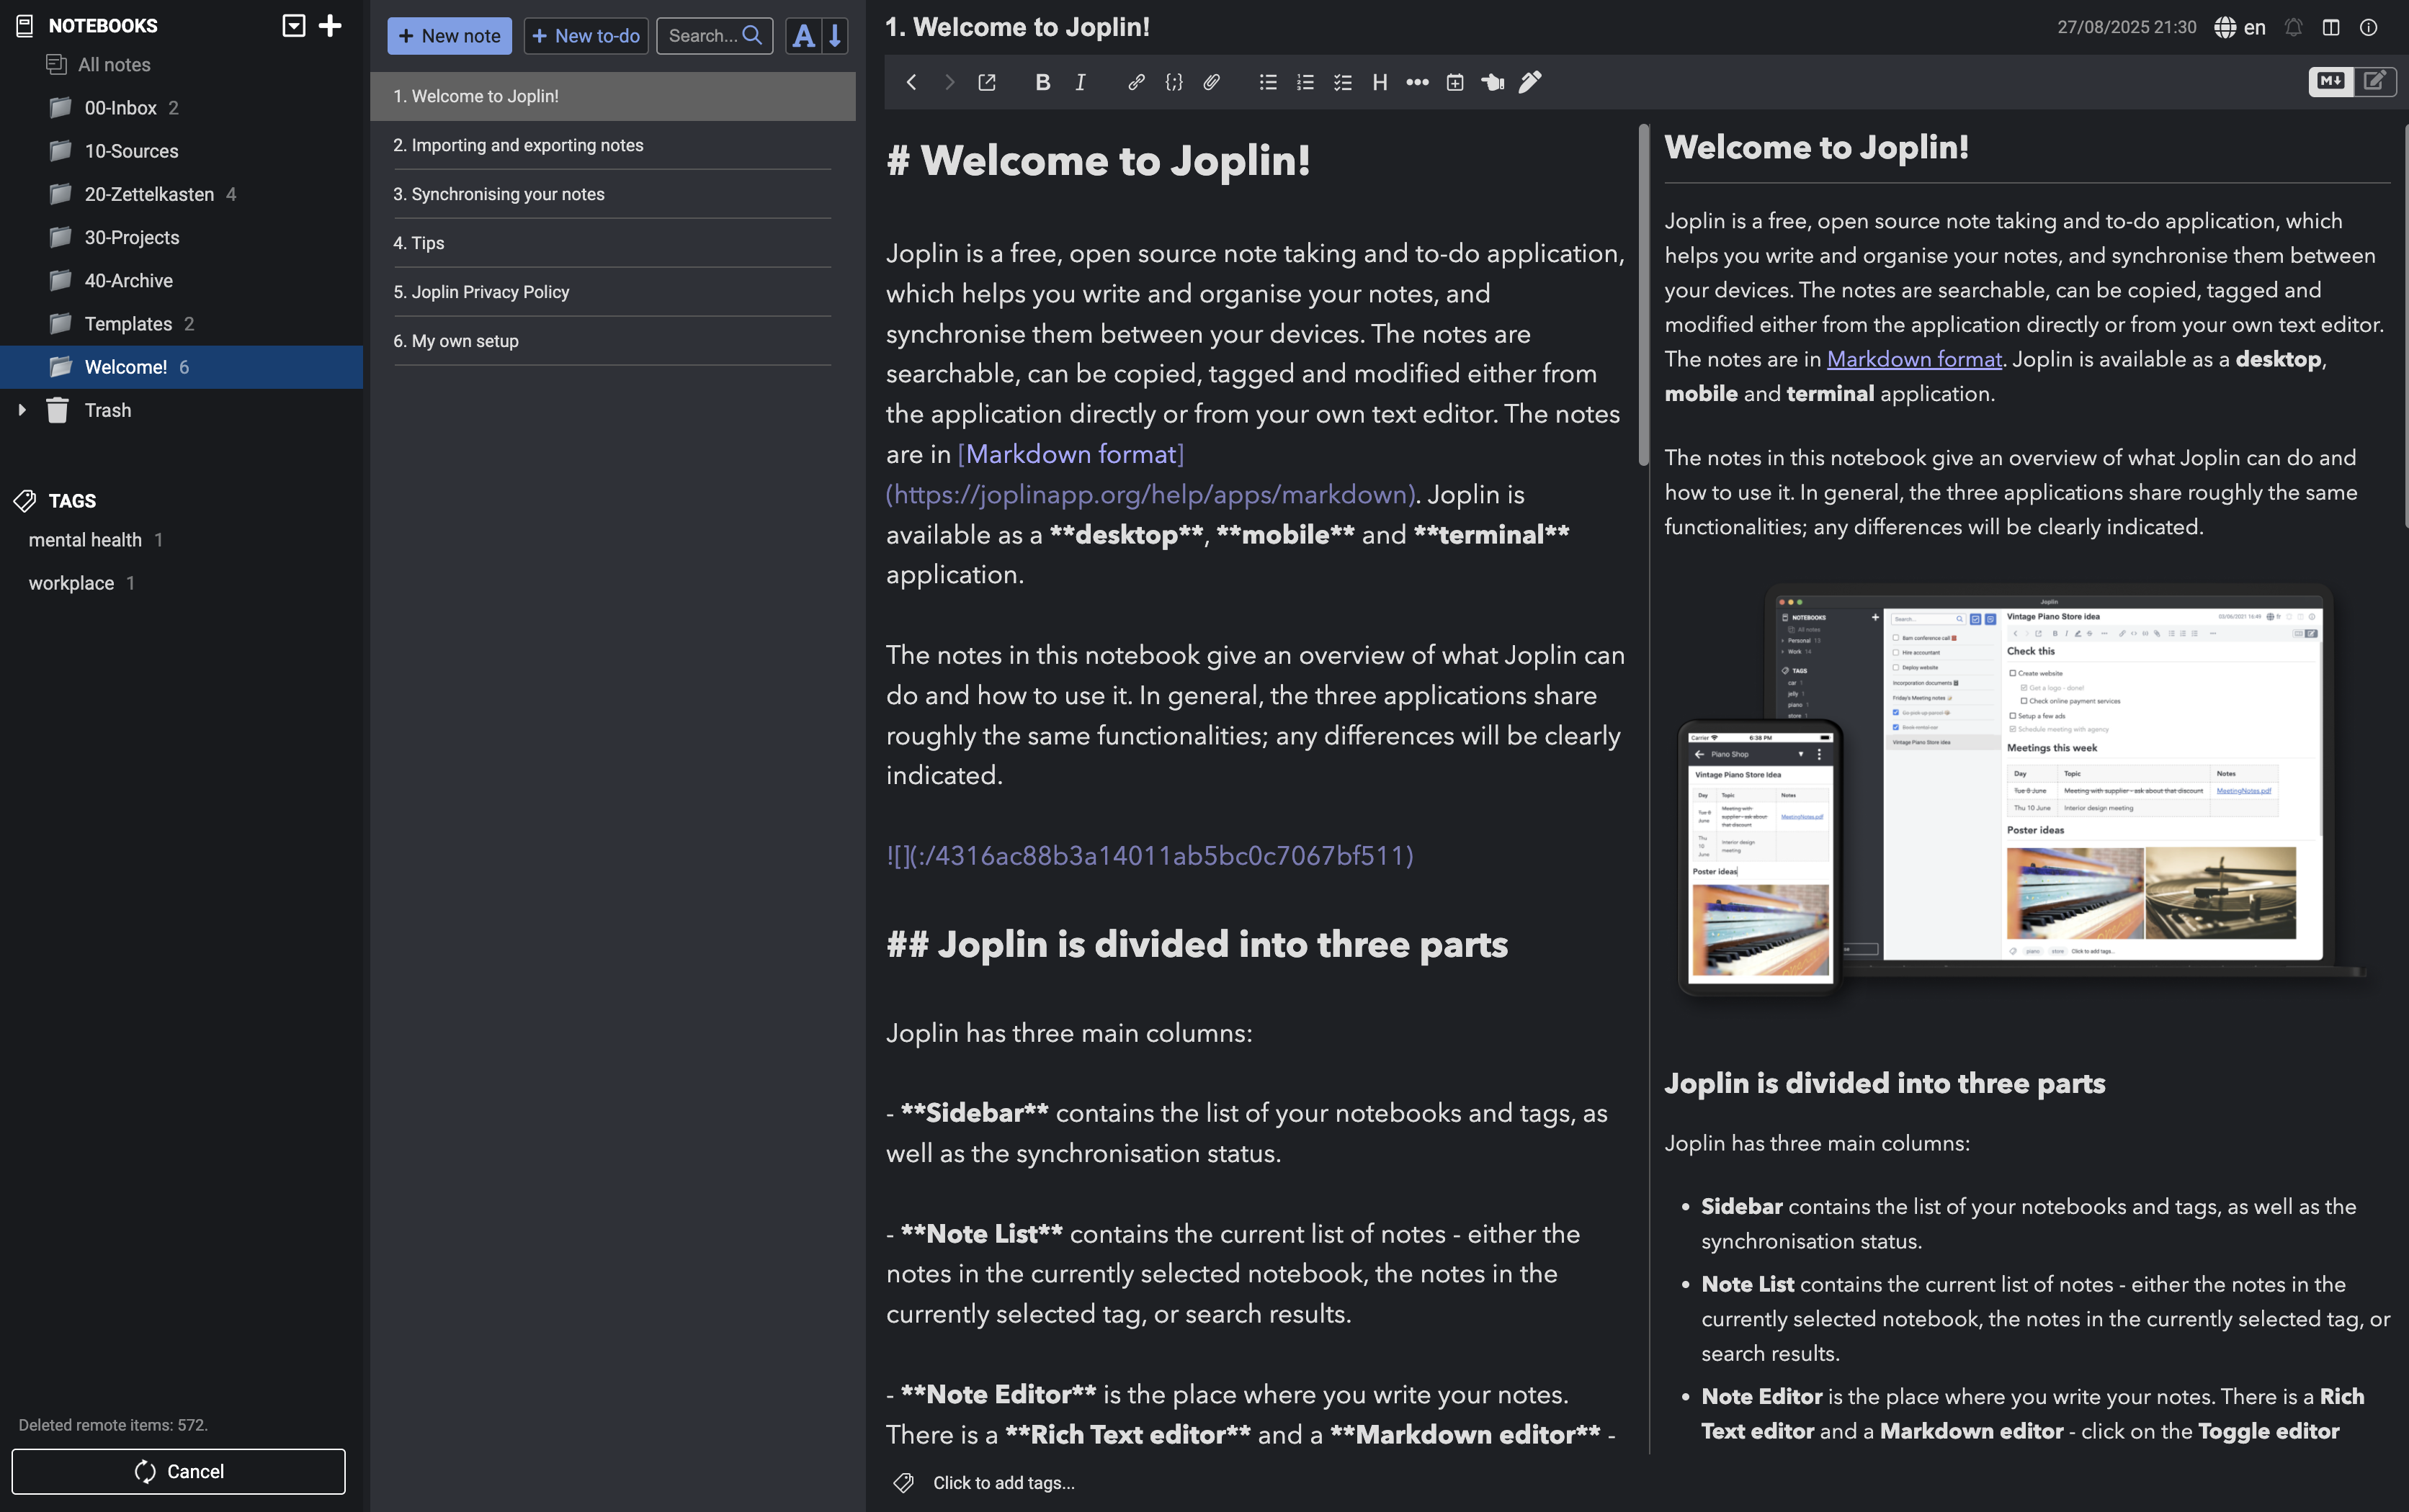Click the set alarm bell icon

coord(2293,27)
